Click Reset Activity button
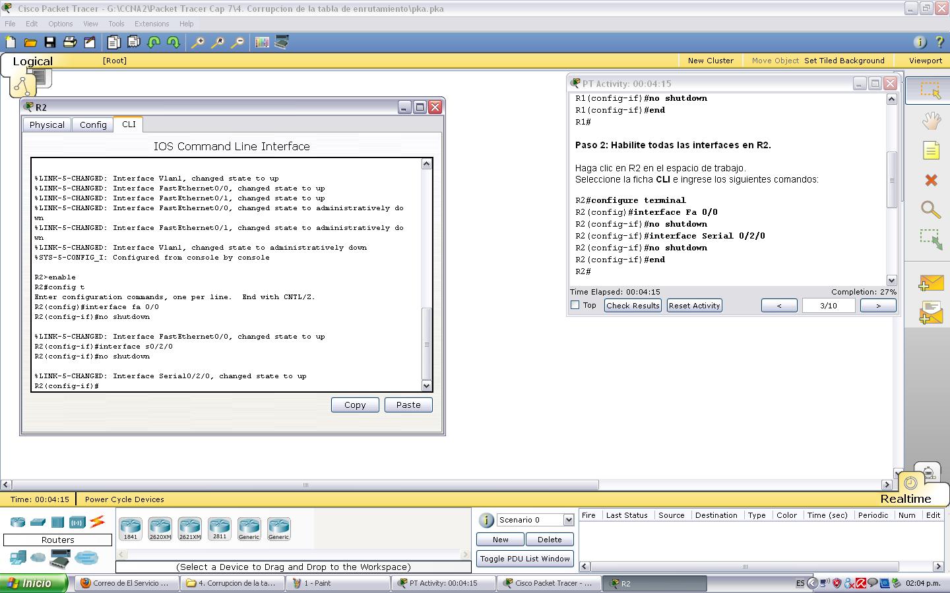 [x=694, y=306]
